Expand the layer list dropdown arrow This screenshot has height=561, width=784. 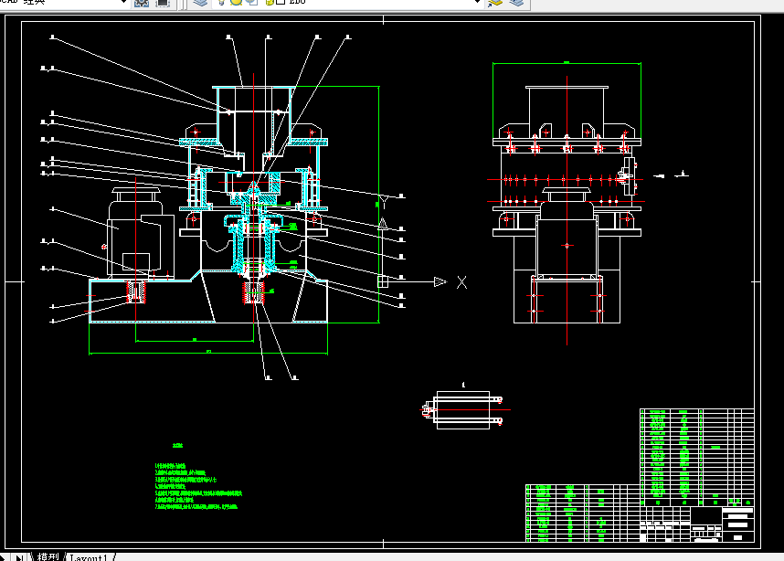click(x=476, y=3)
